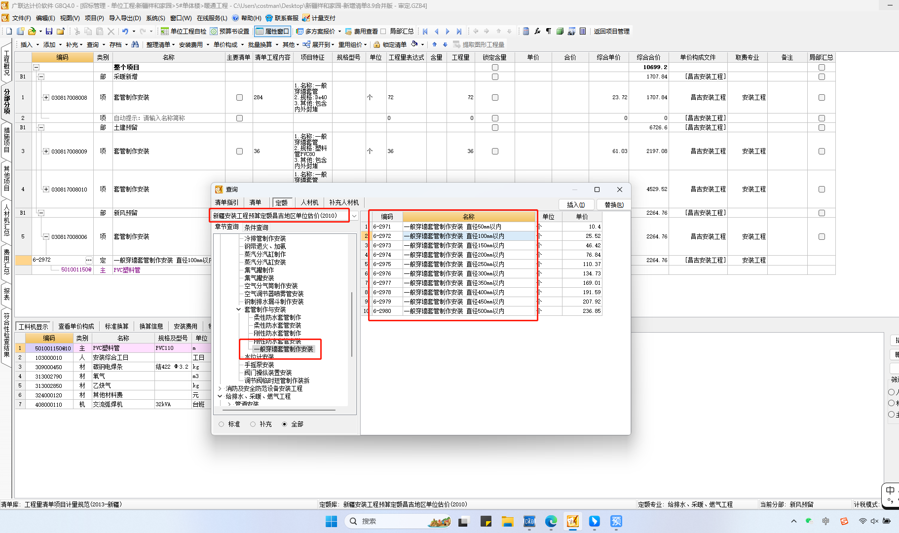
Task: Click the Cut scissors icon
Action: [x=77, y=31]
